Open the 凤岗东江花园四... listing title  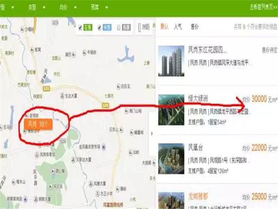tap(207, 50)
